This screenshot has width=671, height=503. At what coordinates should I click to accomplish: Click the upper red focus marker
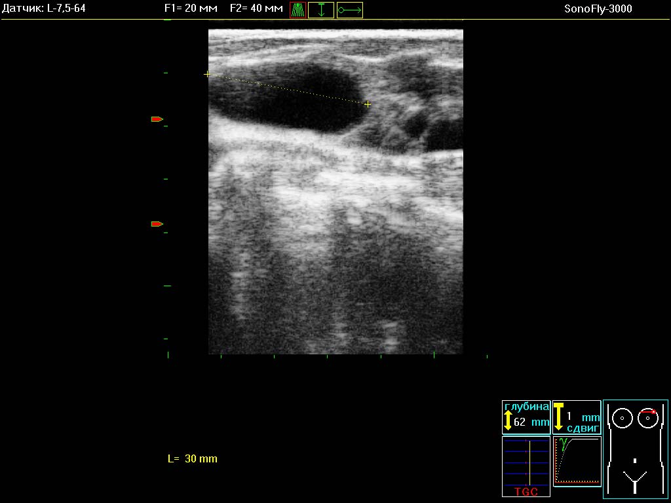(157, 119)
